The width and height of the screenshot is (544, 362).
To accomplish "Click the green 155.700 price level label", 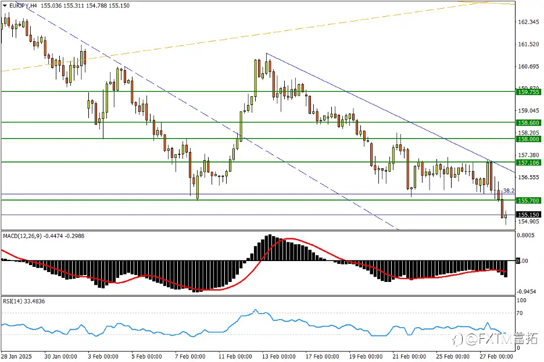I will pos(528,201).
